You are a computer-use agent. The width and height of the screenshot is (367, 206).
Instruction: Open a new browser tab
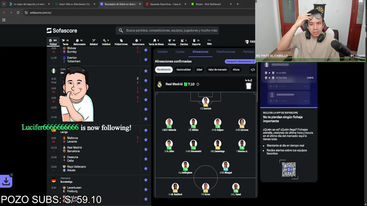click(x=238, y=4)
